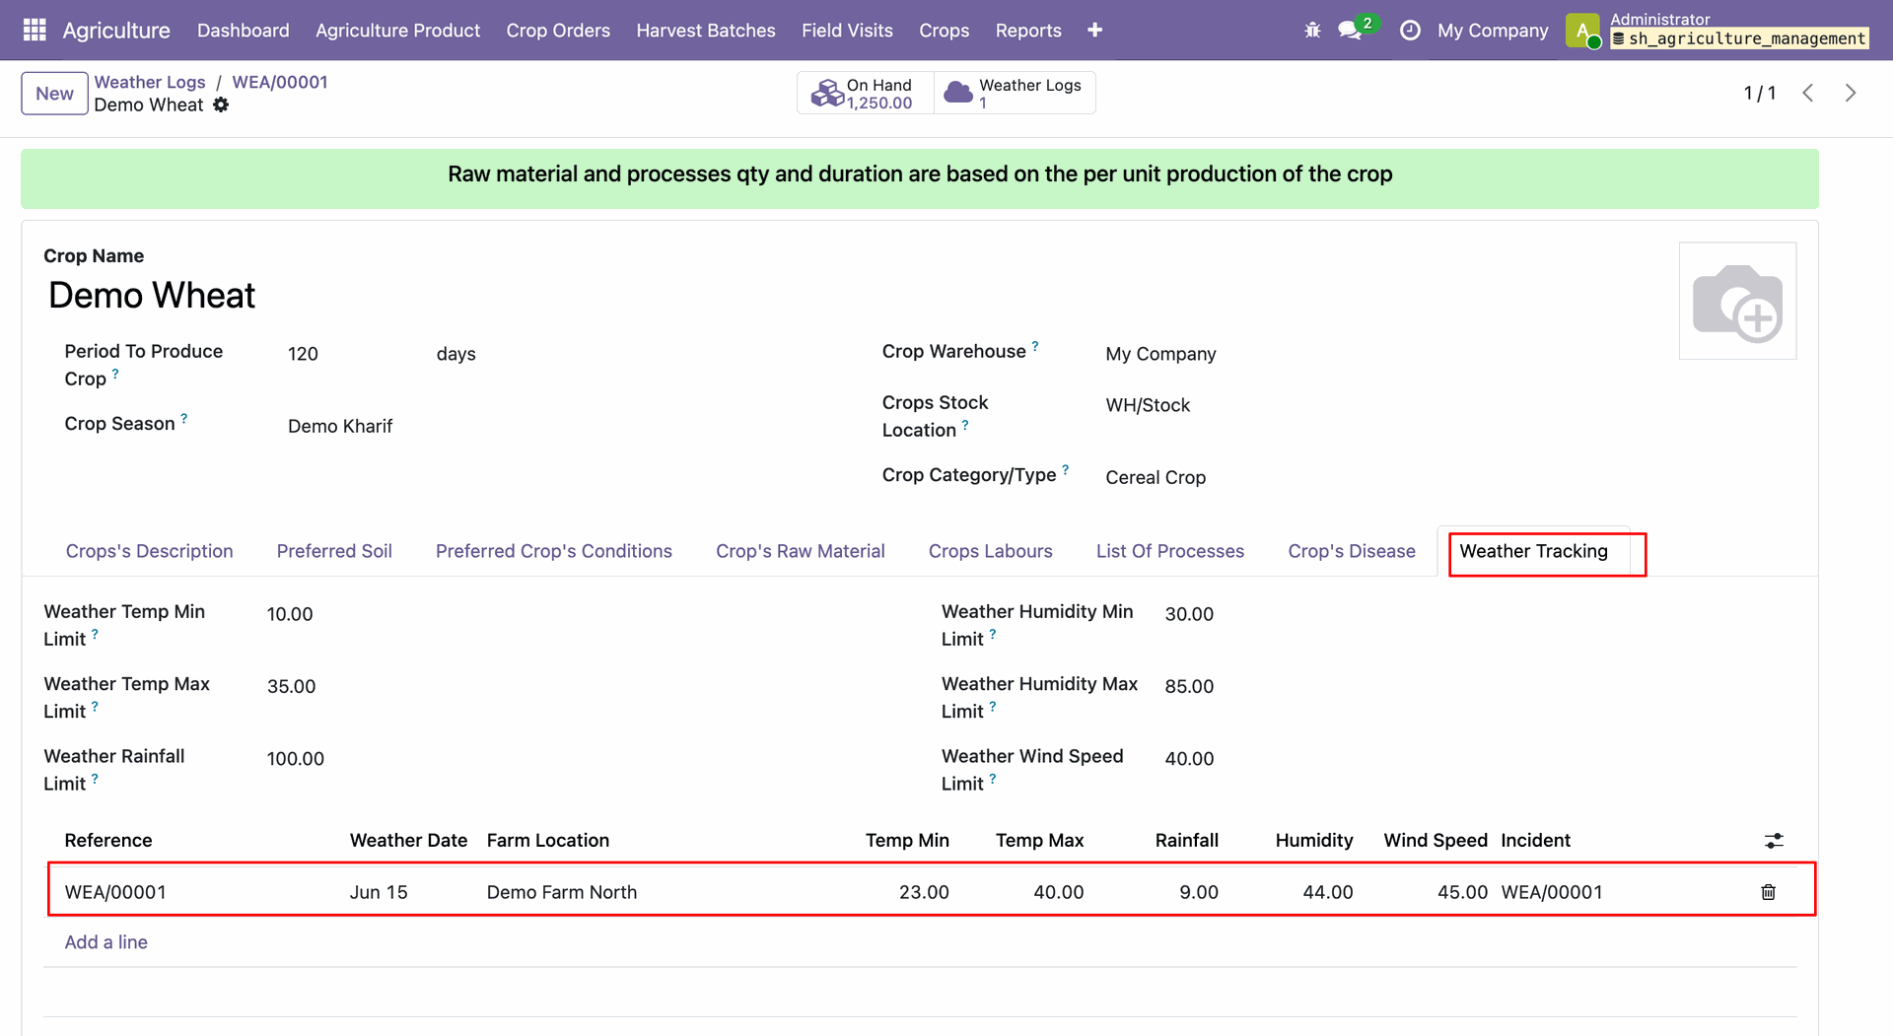
Task: Switch to Crop's Disease tab
Action: (1352, 551)
